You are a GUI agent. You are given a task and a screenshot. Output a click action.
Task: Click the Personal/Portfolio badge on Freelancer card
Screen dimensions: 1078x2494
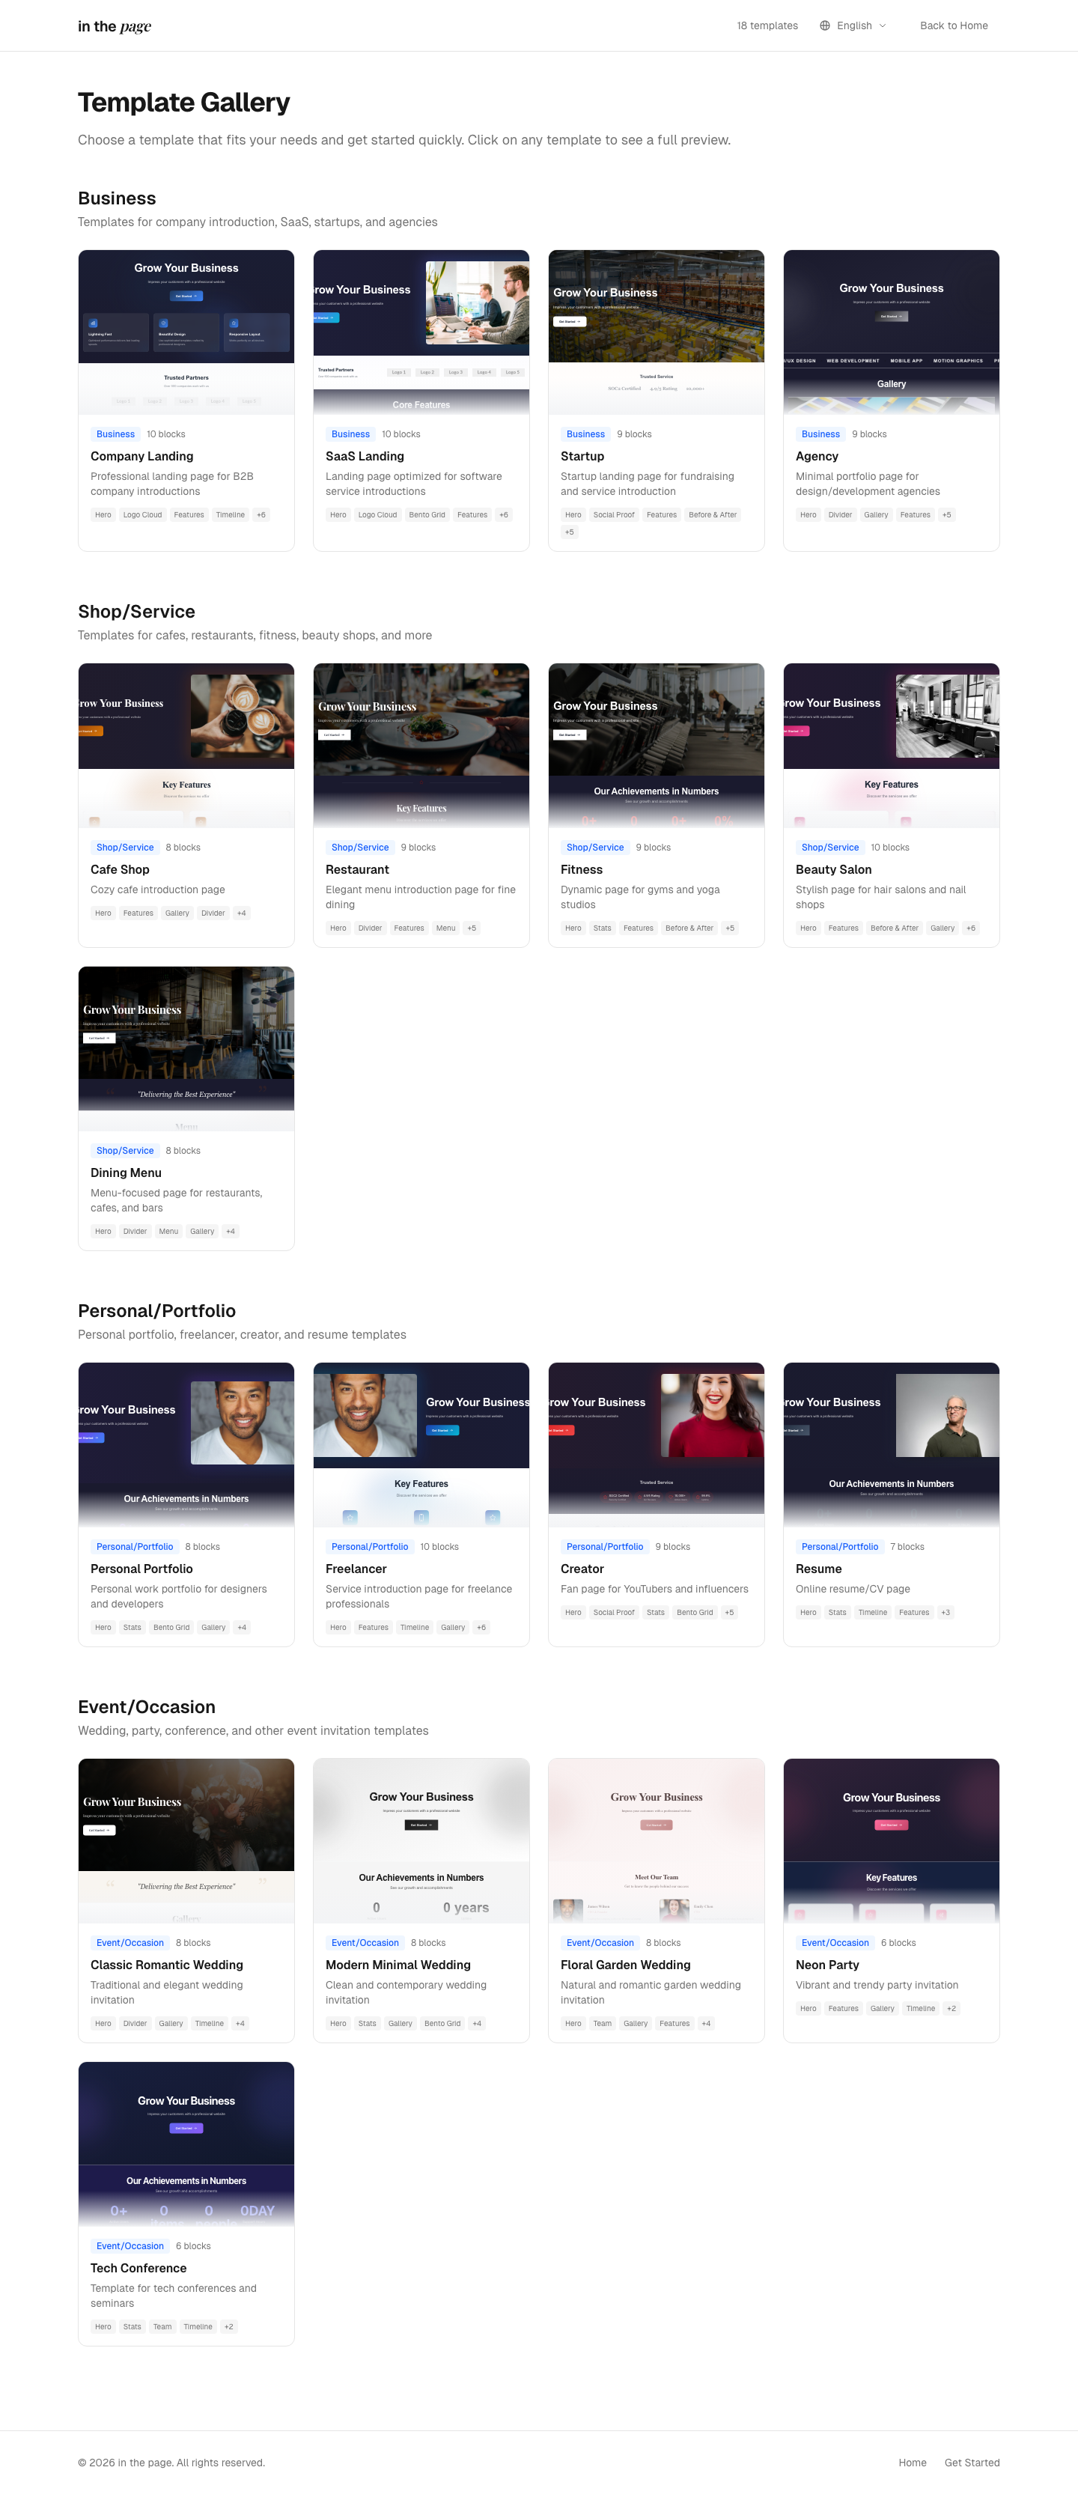pyautogui.click(x=370, y=1546)
